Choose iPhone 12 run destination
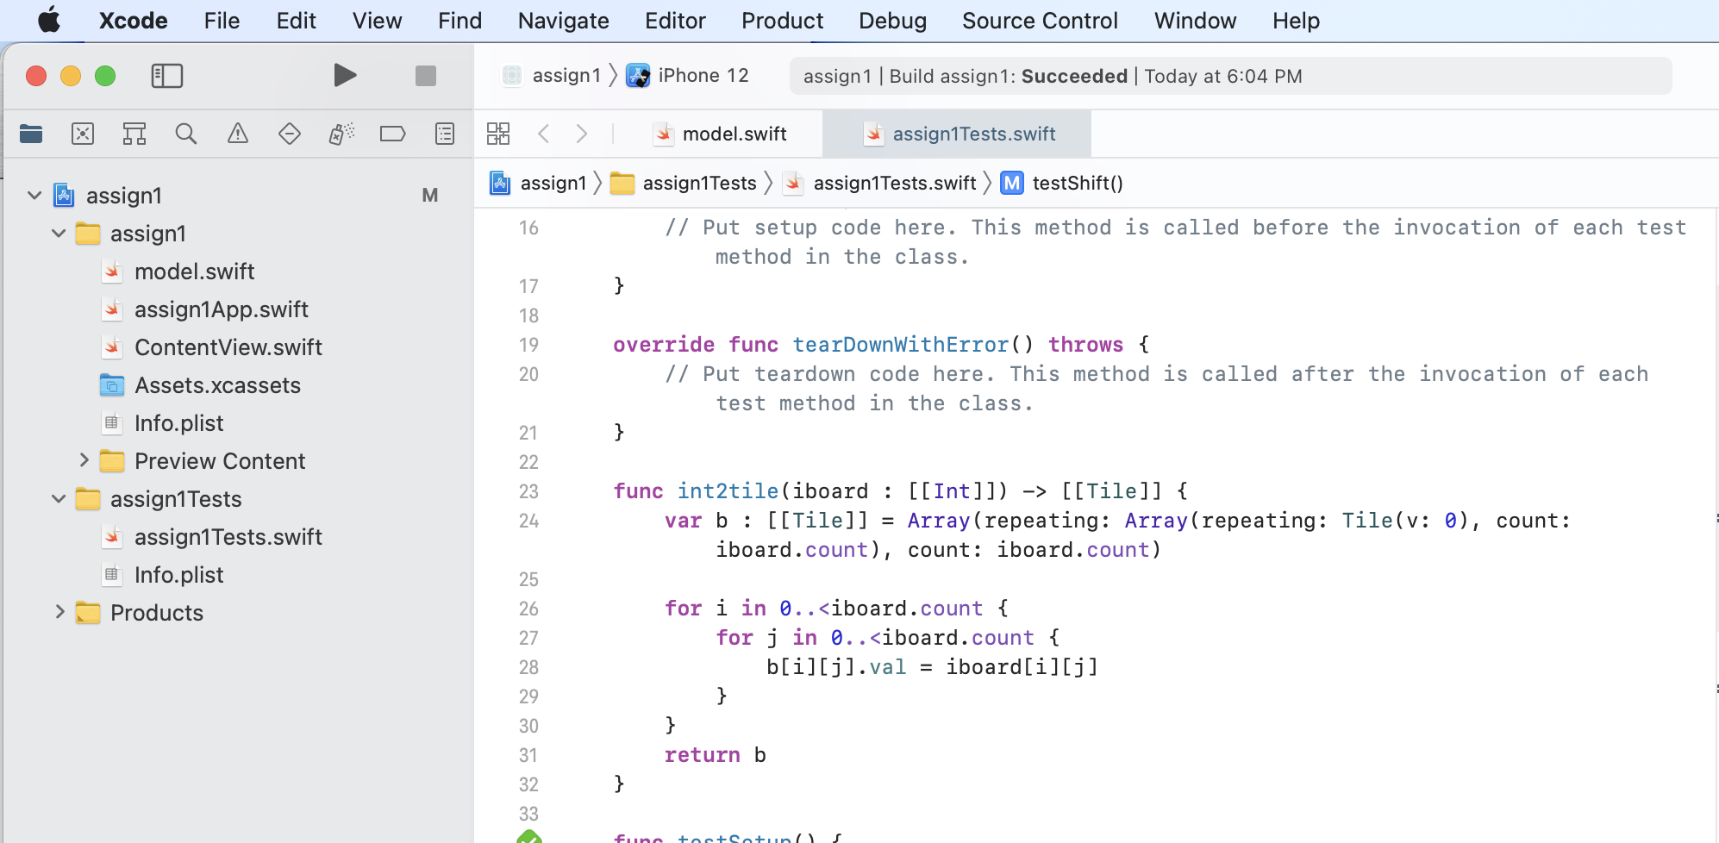1719x843 pixels. (687, 76)
